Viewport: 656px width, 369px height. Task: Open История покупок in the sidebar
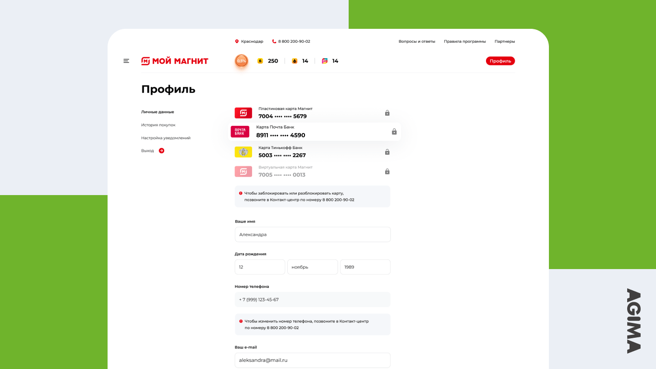[x=158, y=125]
